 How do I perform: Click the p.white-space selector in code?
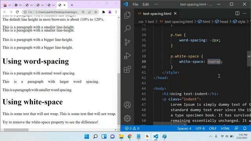(185, 56)
